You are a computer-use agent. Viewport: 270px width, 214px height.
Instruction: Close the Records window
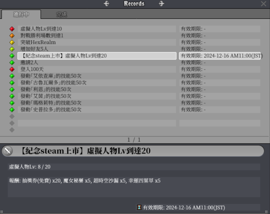pyautogui.click(x=264, y=4)
